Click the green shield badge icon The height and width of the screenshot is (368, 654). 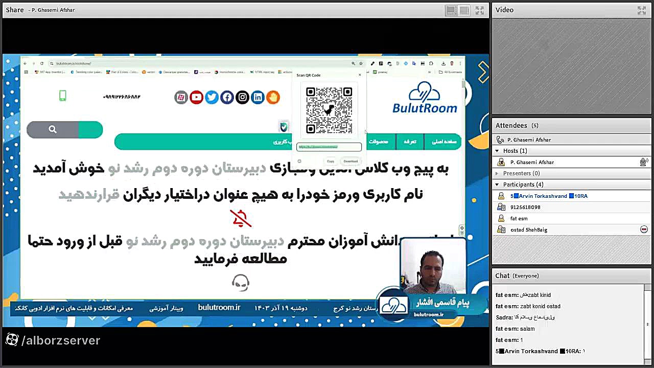point(284,127)
